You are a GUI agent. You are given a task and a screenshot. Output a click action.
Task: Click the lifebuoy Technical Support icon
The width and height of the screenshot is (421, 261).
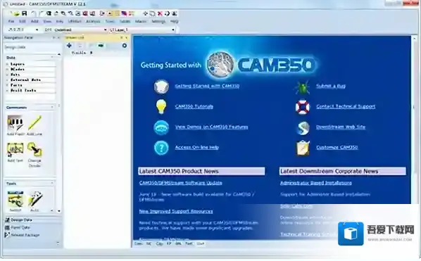[303, 107]
